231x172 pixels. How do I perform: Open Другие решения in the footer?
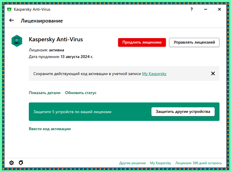pyautogui.click(x=132, y=163)
